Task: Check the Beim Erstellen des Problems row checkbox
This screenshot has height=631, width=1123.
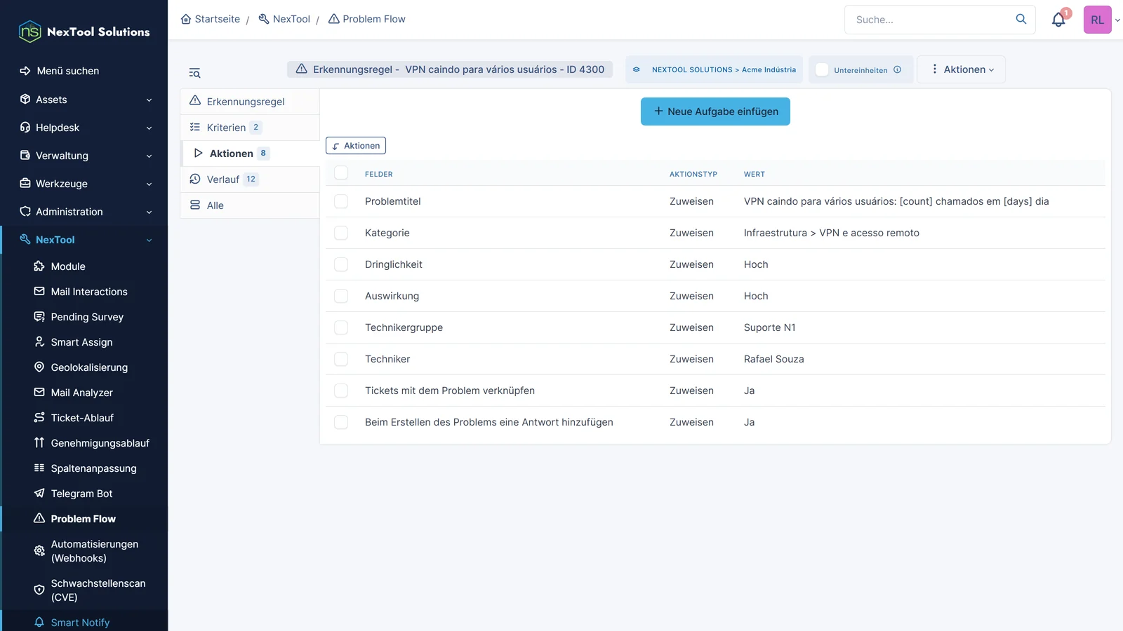Action: coord(341,422)
